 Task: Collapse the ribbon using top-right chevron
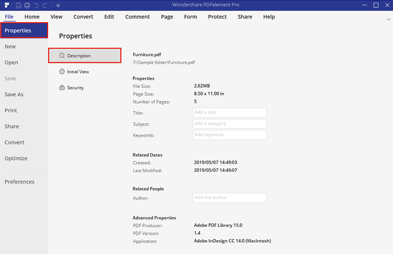[x=388, y=19]
